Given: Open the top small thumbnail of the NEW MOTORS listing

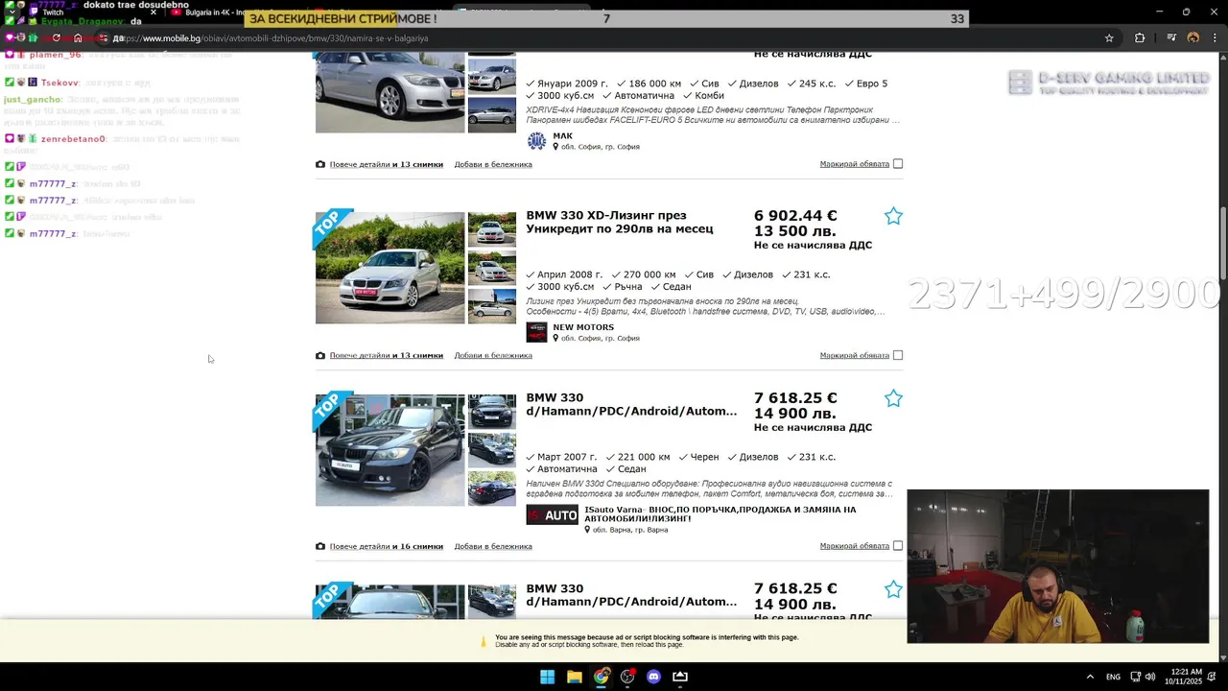Looking at the screenshot, I should click(491, 230).
